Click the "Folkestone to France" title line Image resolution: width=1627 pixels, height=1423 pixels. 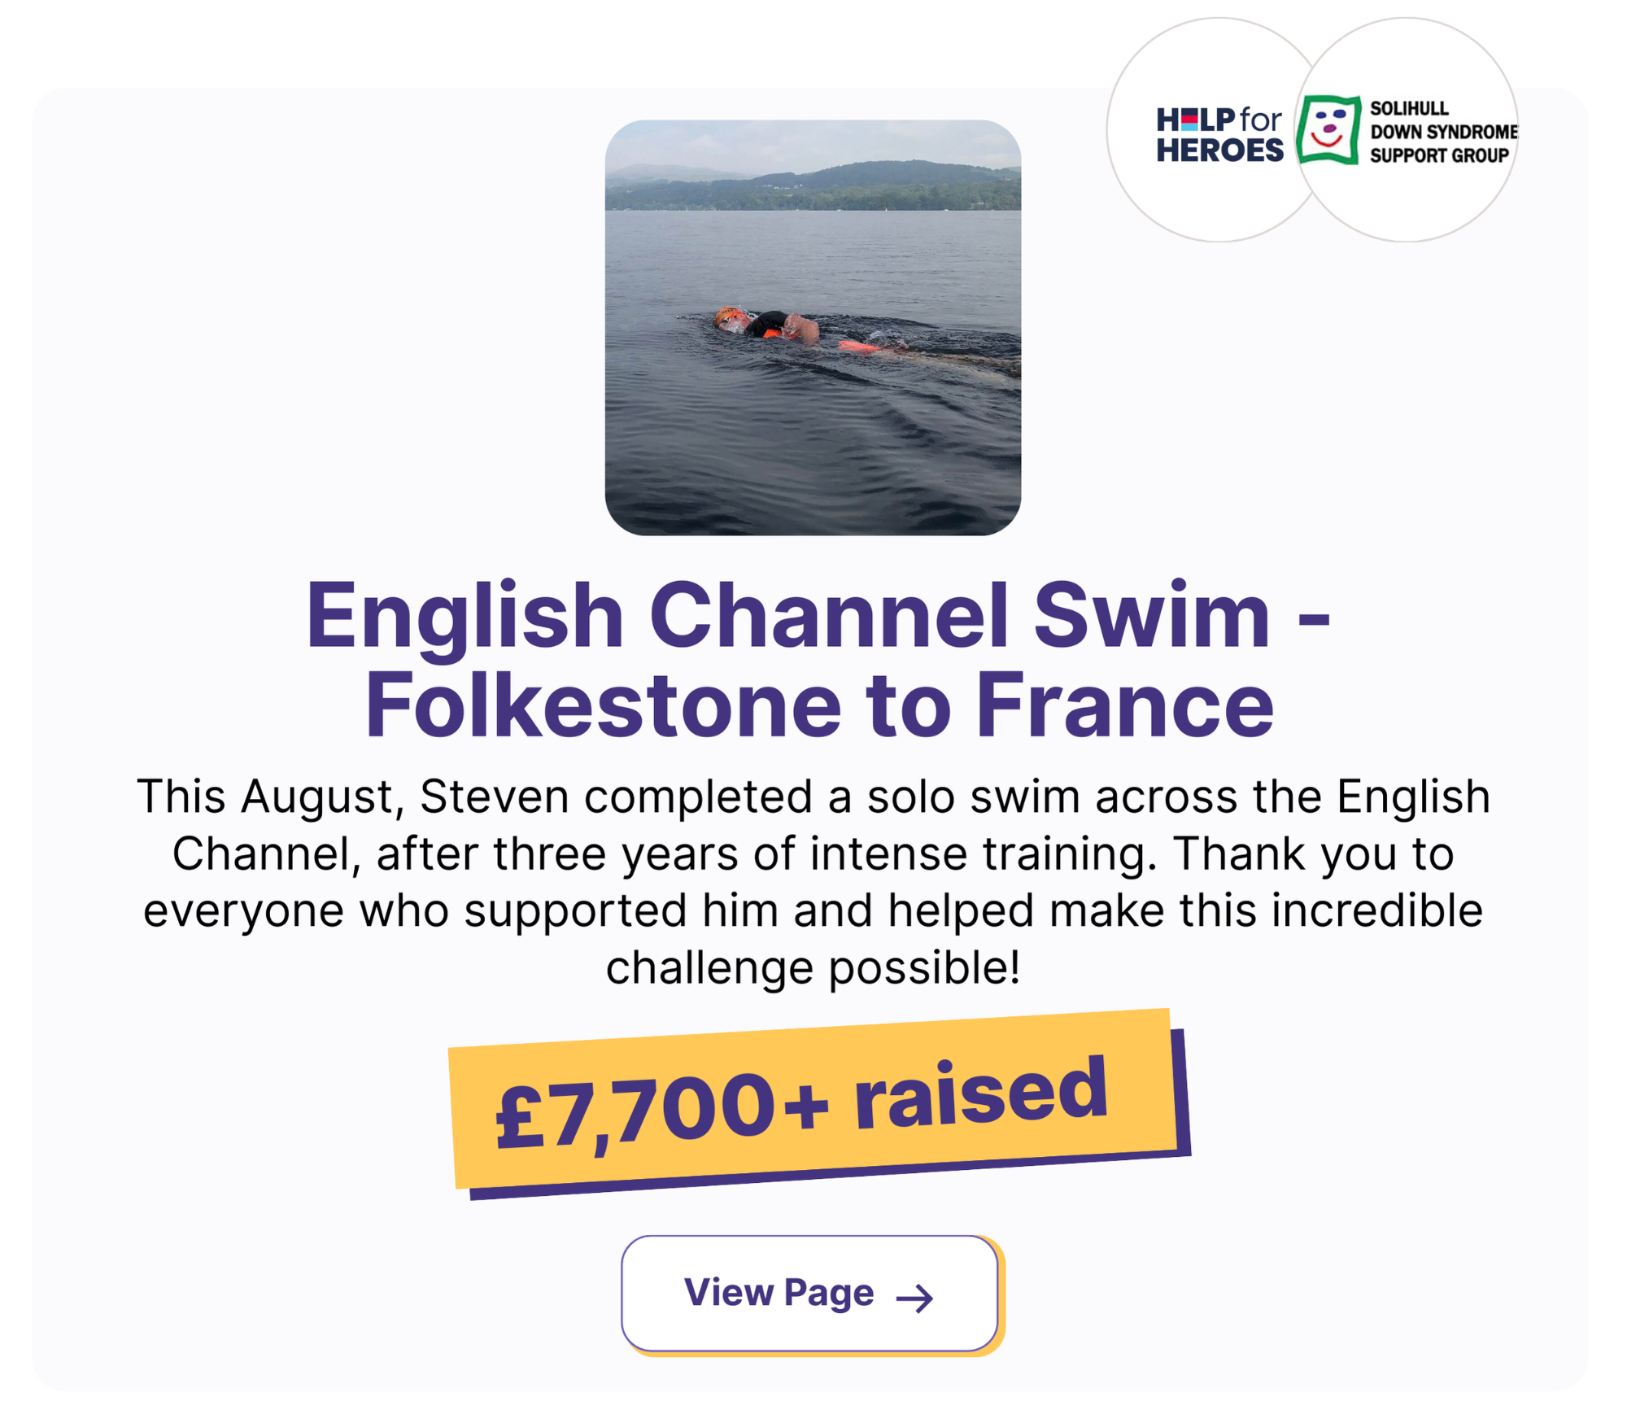[x=818, y=705]
